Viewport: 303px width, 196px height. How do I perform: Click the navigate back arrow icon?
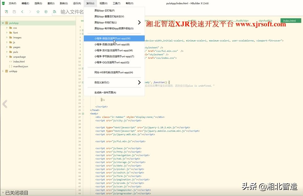coord(22,11)
